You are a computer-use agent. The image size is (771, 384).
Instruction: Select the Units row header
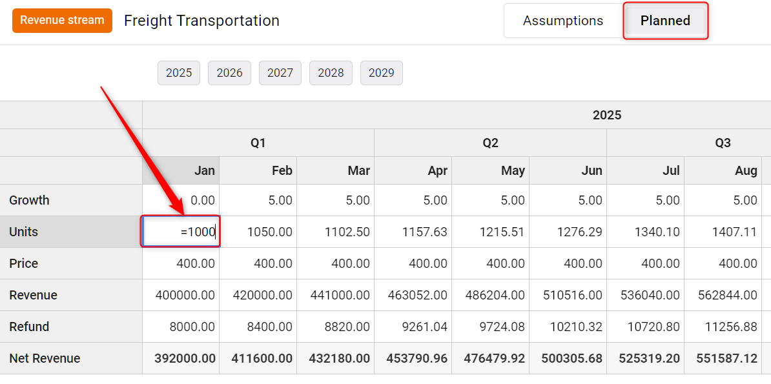click(x=71, y=232)
